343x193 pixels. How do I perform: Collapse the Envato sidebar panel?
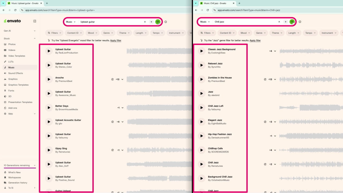tap(35, 21)
